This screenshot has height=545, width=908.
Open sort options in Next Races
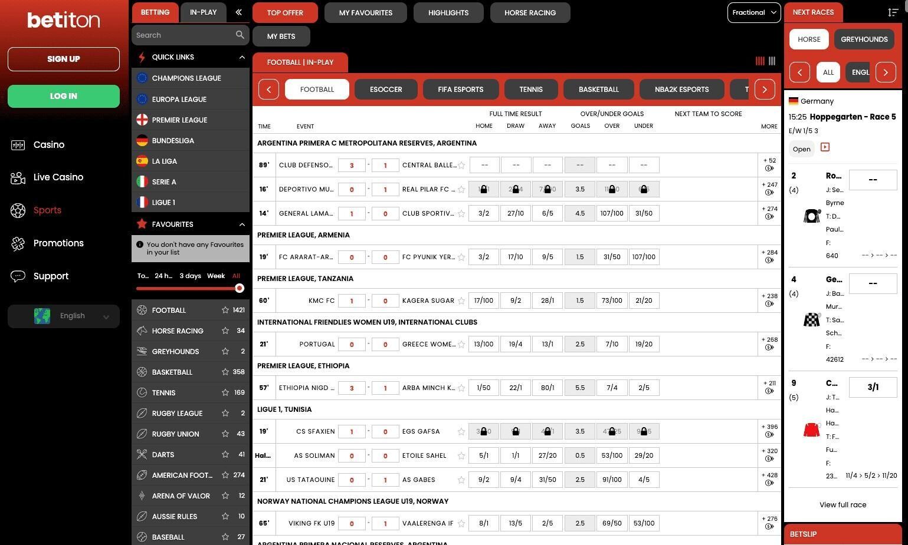click(x=893, y=12)
